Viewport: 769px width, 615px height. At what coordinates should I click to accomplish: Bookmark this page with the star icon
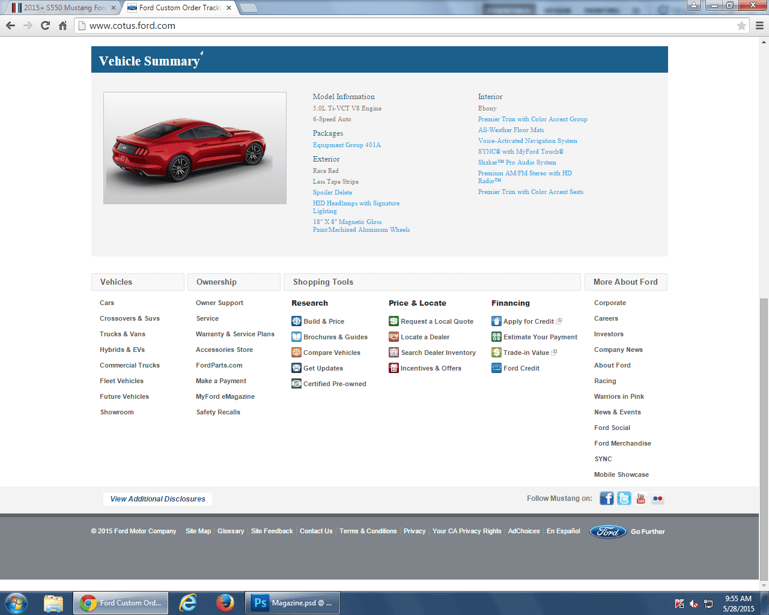tap(741, 26)
